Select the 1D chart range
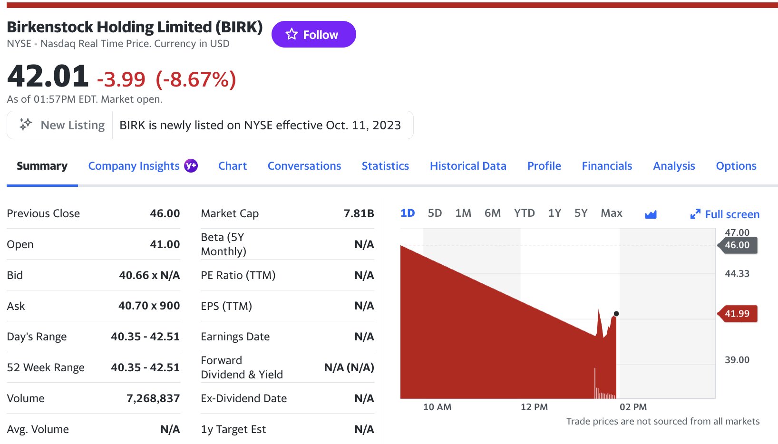 [x=408, y=213]
